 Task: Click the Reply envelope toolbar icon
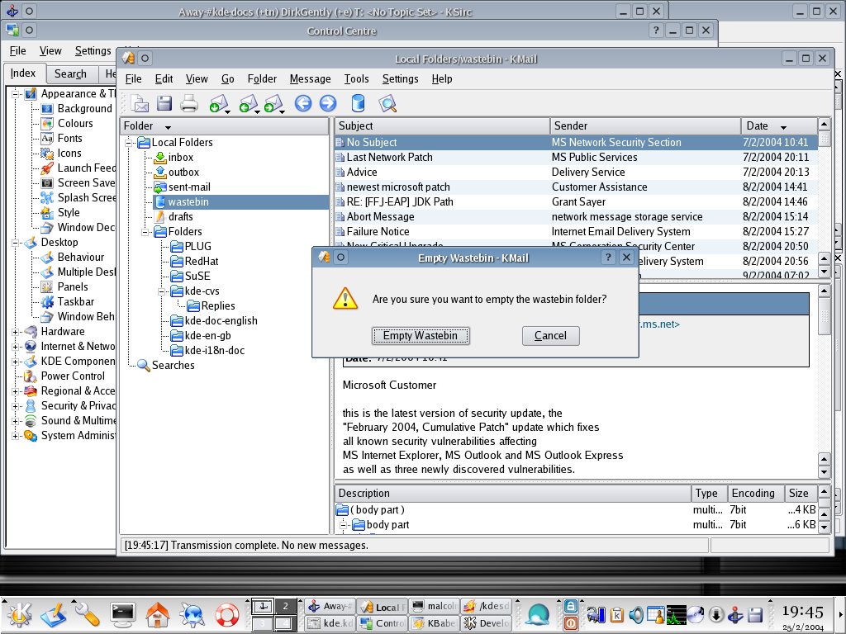pyautogui.click(x=248, y=103)
